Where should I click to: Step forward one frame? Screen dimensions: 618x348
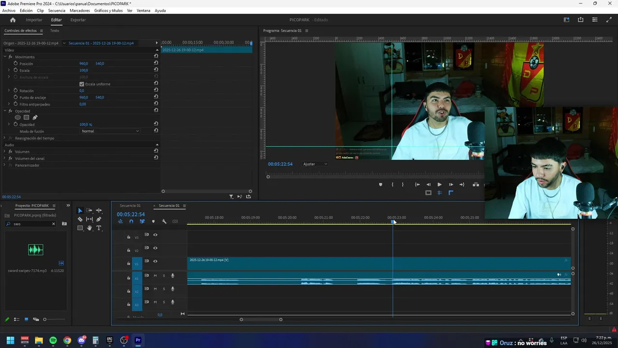click(451, 185)
